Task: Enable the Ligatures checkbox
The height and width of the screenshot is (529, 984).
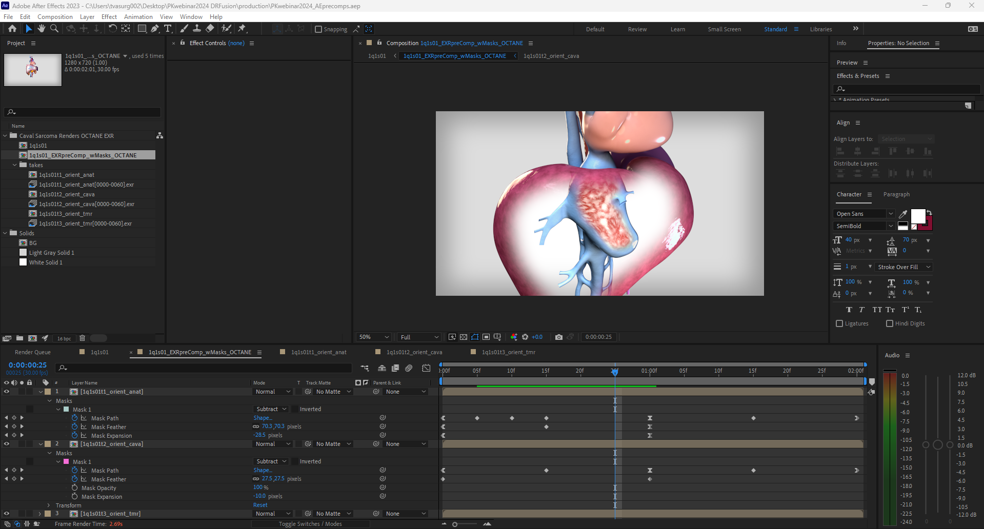Action: (839, 323)
